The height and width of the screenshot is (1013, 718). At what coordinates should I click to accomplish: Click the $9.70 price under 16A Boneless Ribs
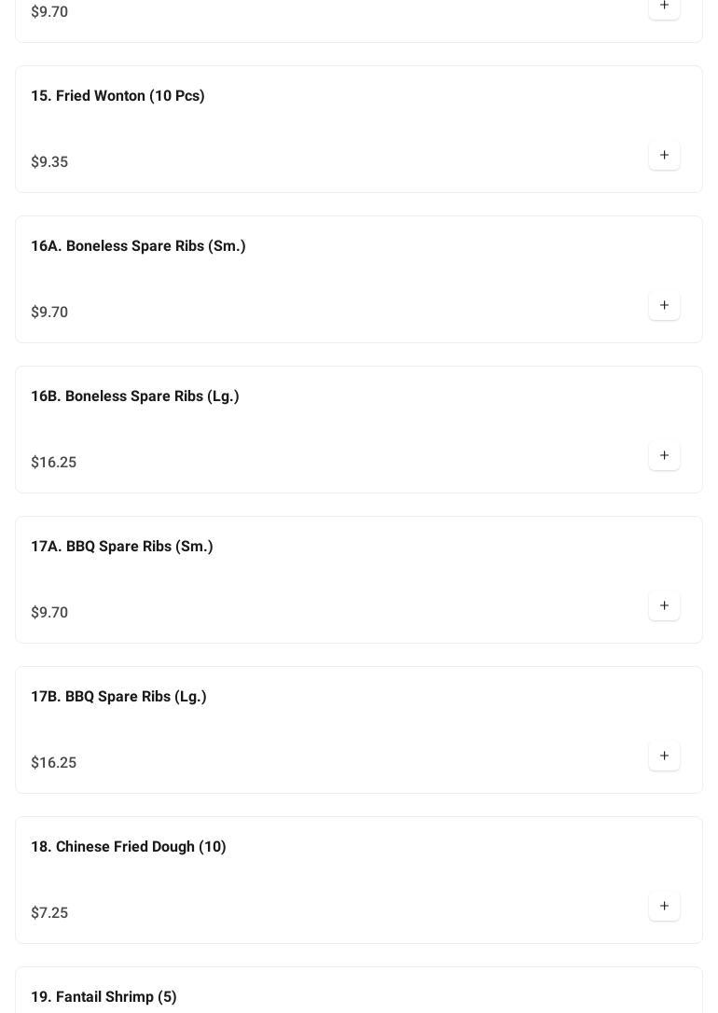[49, 312]
